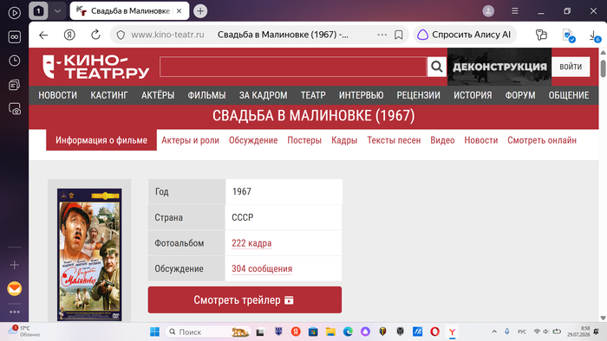Click the page vertical scrollbar thumb
Image resolution: width=607 pixels, height=341 pixels.
603,68
